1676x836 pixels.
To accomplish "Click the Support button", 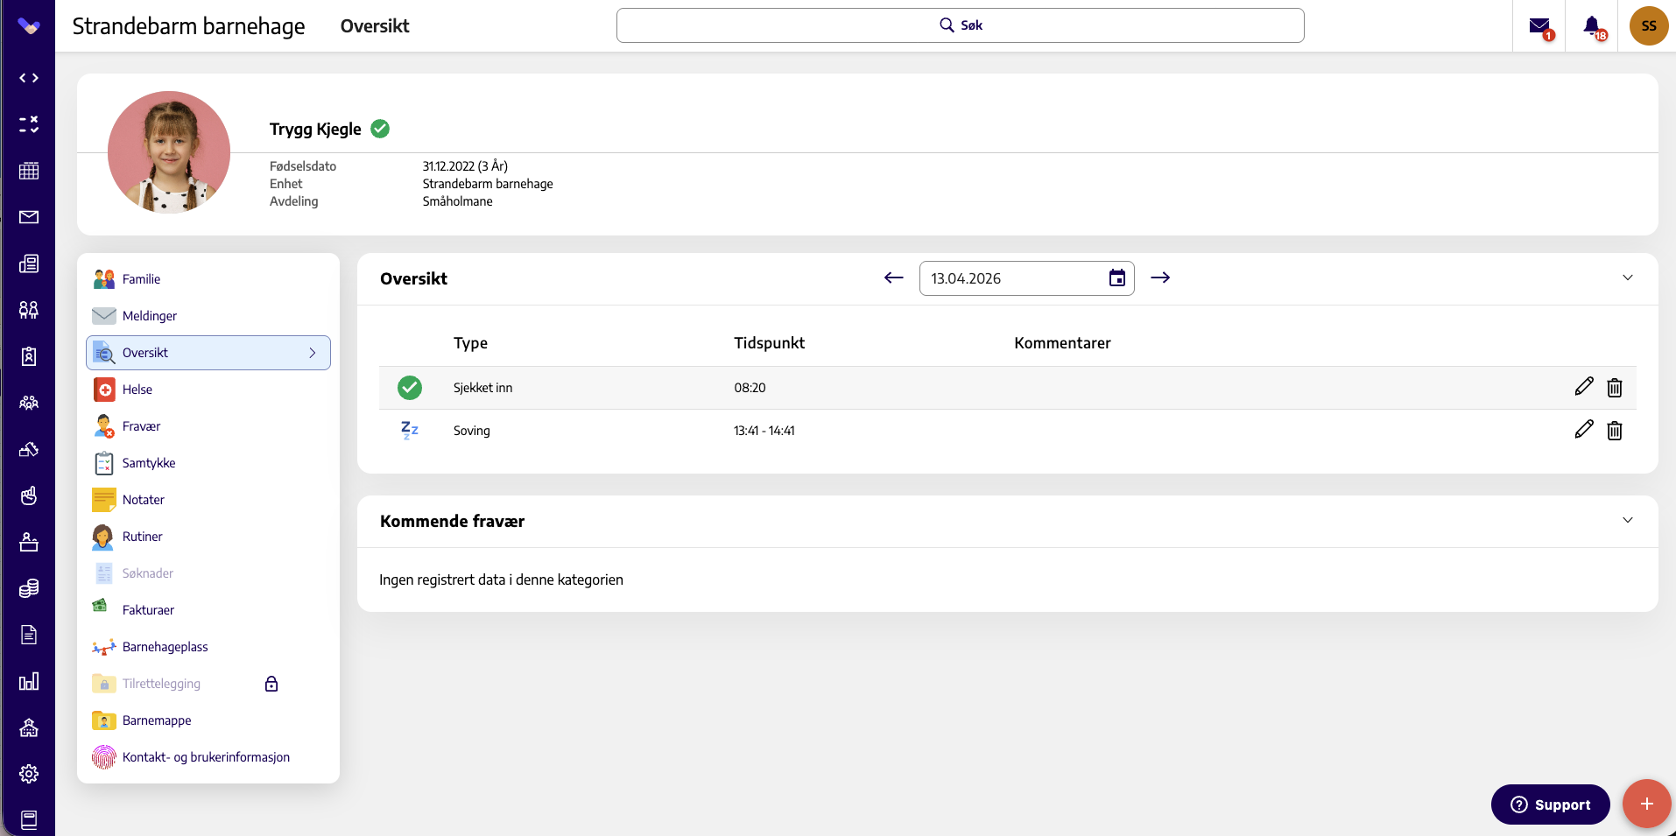I will pyautogui.click(x=1550, y=804).
